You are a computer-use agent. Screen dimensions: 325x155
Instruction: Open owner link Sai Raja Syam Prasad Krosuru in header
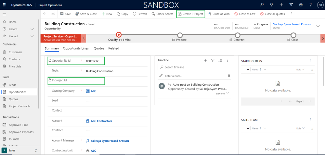pyautogui.click(x=292, y=24)
